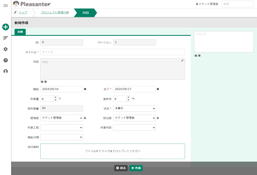Image resolution: width=257 pixels, height=175 pixels.
Task: Increase 作業量 value with up arrow
Action: point(55,97)
